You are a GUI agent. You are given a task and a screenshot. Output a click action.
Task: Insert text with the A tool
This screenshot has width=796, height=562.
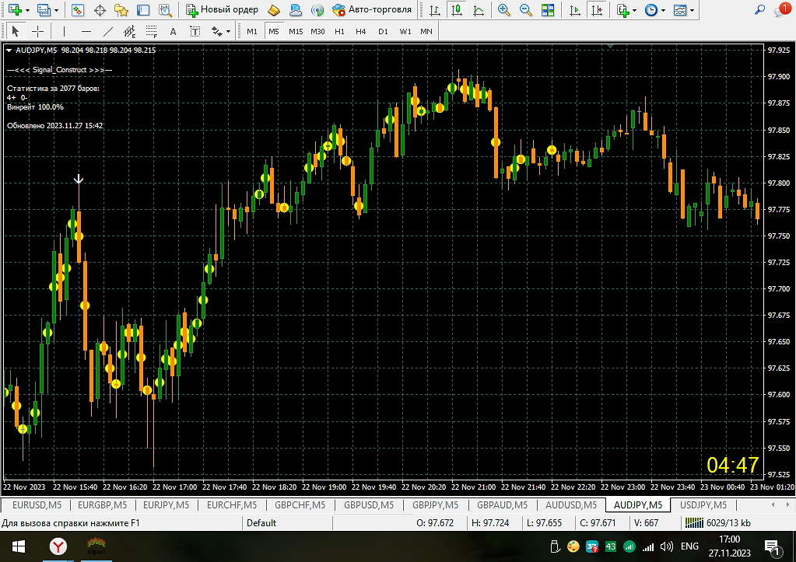point(173,31)
